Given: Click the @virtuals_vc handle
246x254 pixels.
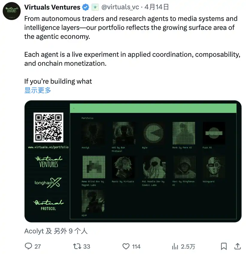Looking at the screenshot, I should point(120,7).
